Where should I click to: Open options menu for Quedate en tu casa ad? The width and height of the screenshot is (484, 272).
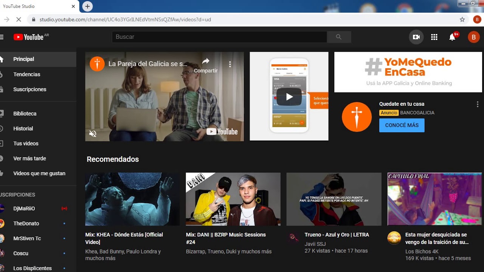pyautogui.click(x=478, y=104)
